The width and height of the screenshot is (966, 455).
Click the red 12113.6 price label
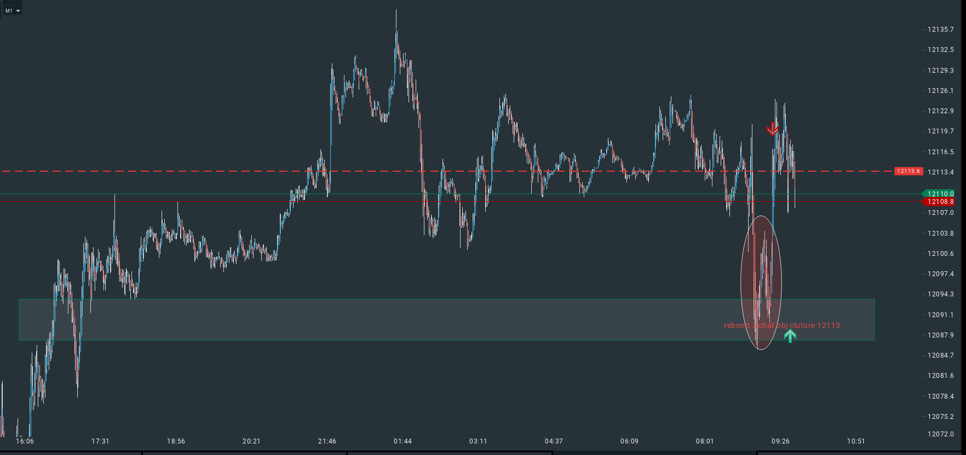pyautogui.click(x=909, y=171)
